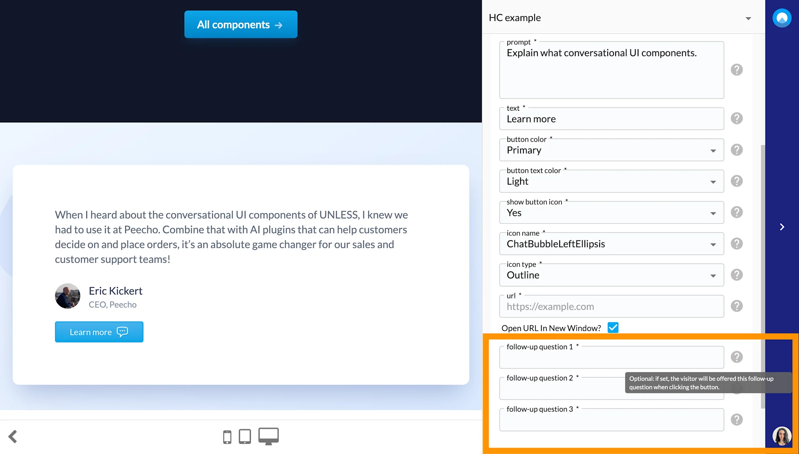Click the help icon next to the url field
Screen dimensions: 799x454
click(737, 306)
